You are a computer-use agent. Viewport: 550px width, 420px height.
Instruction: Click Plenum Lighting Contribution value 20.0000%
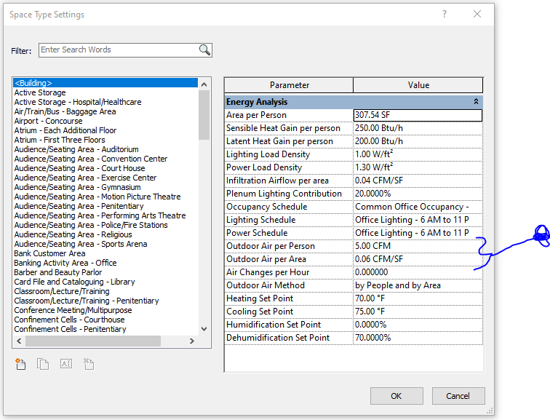(x=418, y=194)
